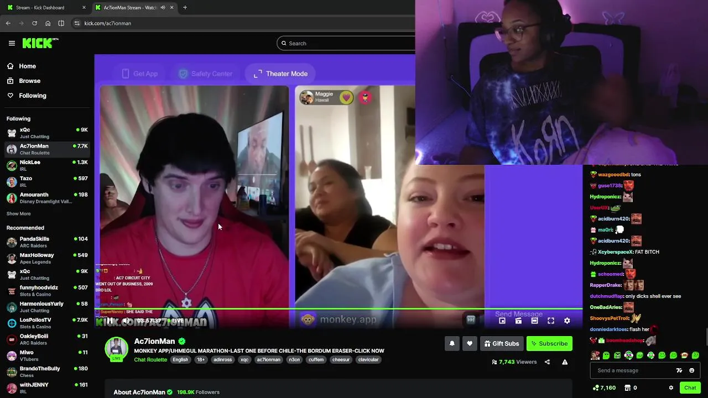Reload the current page
The width and height of the screenshot is (708, 398).
click(x=34, y=23)
